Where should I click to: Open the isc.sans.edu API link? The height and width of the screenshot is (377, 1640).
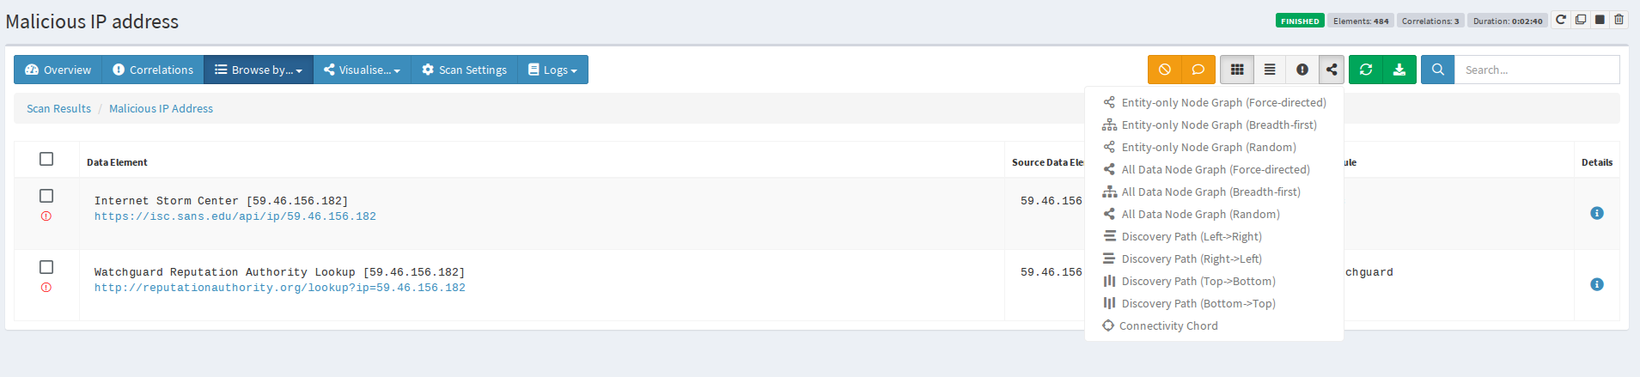pyautogui.click(x=235, y=216)
